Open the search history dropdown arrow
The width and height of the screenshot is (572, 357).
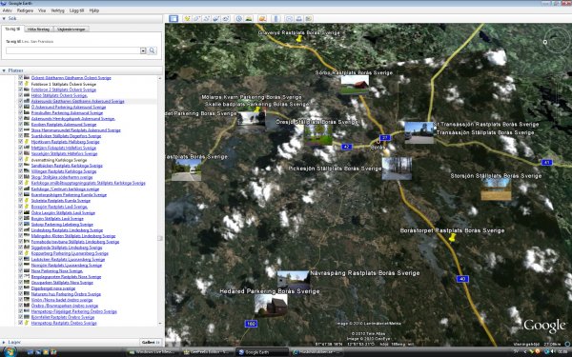(x=143, y=50)
